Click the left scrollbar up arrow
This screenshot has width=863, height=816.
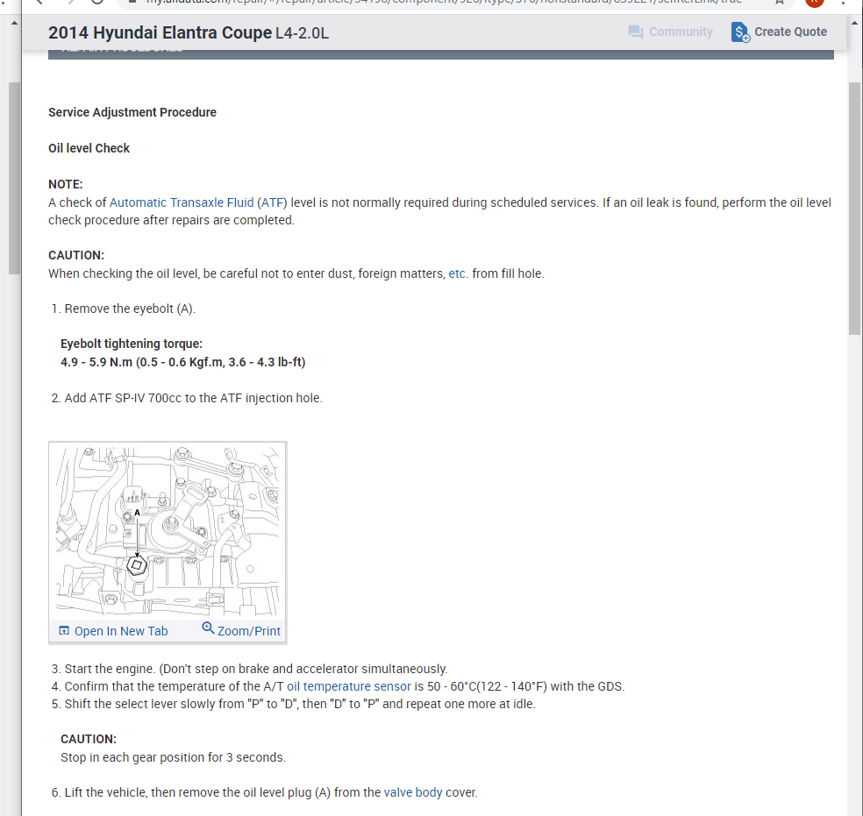click(14, 23)
